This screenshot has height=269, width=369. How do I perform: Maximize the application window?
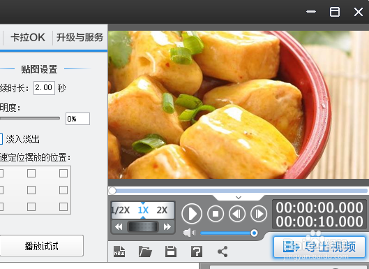334,12
